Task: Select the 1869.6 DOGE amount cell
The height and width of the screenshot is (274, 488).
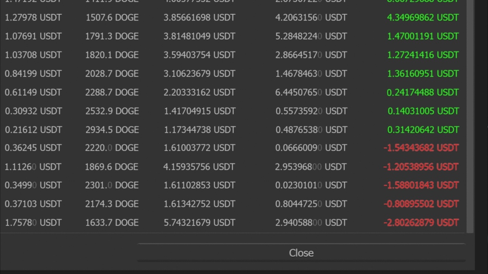Action: (111, 167)
